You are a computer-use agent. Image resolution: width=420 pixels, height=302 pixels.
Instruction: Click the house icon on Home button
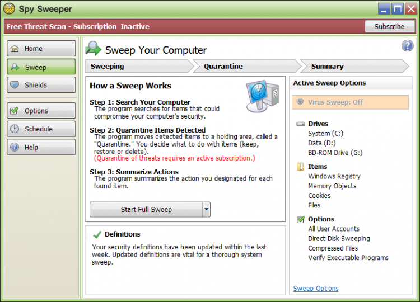click(x=15, y=49)
